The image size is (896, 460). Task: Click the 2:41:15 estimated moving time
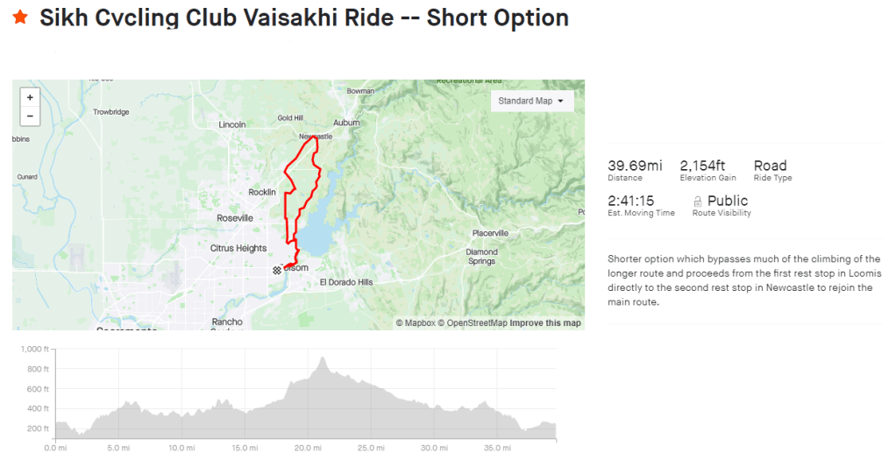630,201
